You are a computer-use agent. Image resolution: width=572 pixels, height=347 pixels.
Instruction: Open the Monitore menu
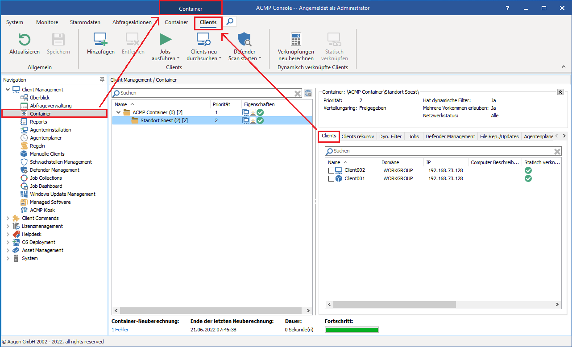[47, 22]
